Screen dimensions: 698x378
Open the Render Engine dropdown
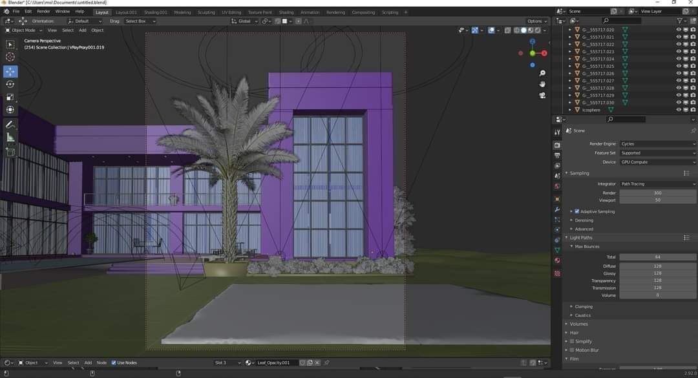pyautogui.click(x=657, y=143)
